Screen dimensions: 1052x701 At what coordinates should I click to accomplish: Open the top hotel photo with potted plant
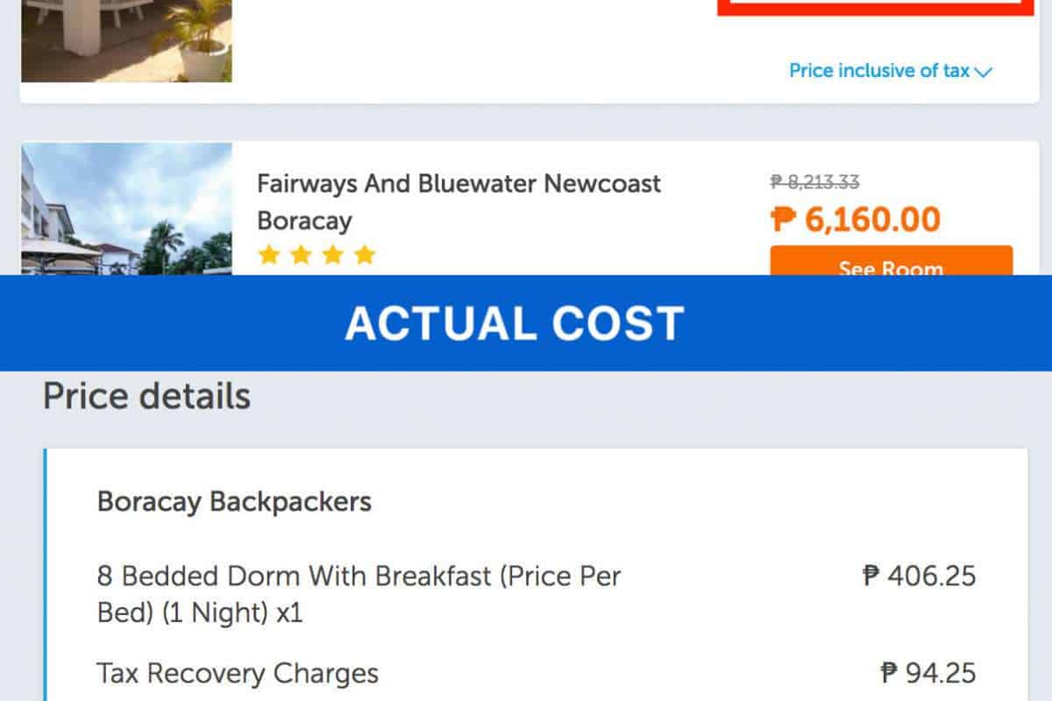(126, 40)
